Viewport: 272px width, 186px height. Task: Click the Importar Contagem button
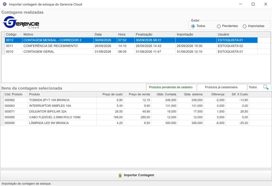[x=136, y=175]
